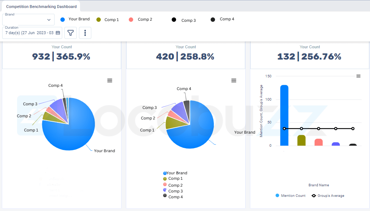Toggle Your Brand blue legend at top
The width and height of the screenshot is (370, 211).
click(x=75, y=19)
